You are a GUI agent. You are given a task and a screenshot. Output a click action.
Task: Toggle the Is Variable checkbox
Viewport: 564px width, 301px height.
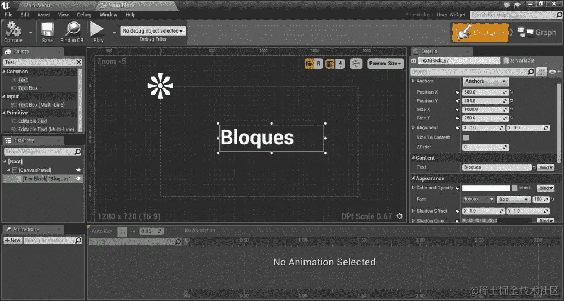pos(506,61)
